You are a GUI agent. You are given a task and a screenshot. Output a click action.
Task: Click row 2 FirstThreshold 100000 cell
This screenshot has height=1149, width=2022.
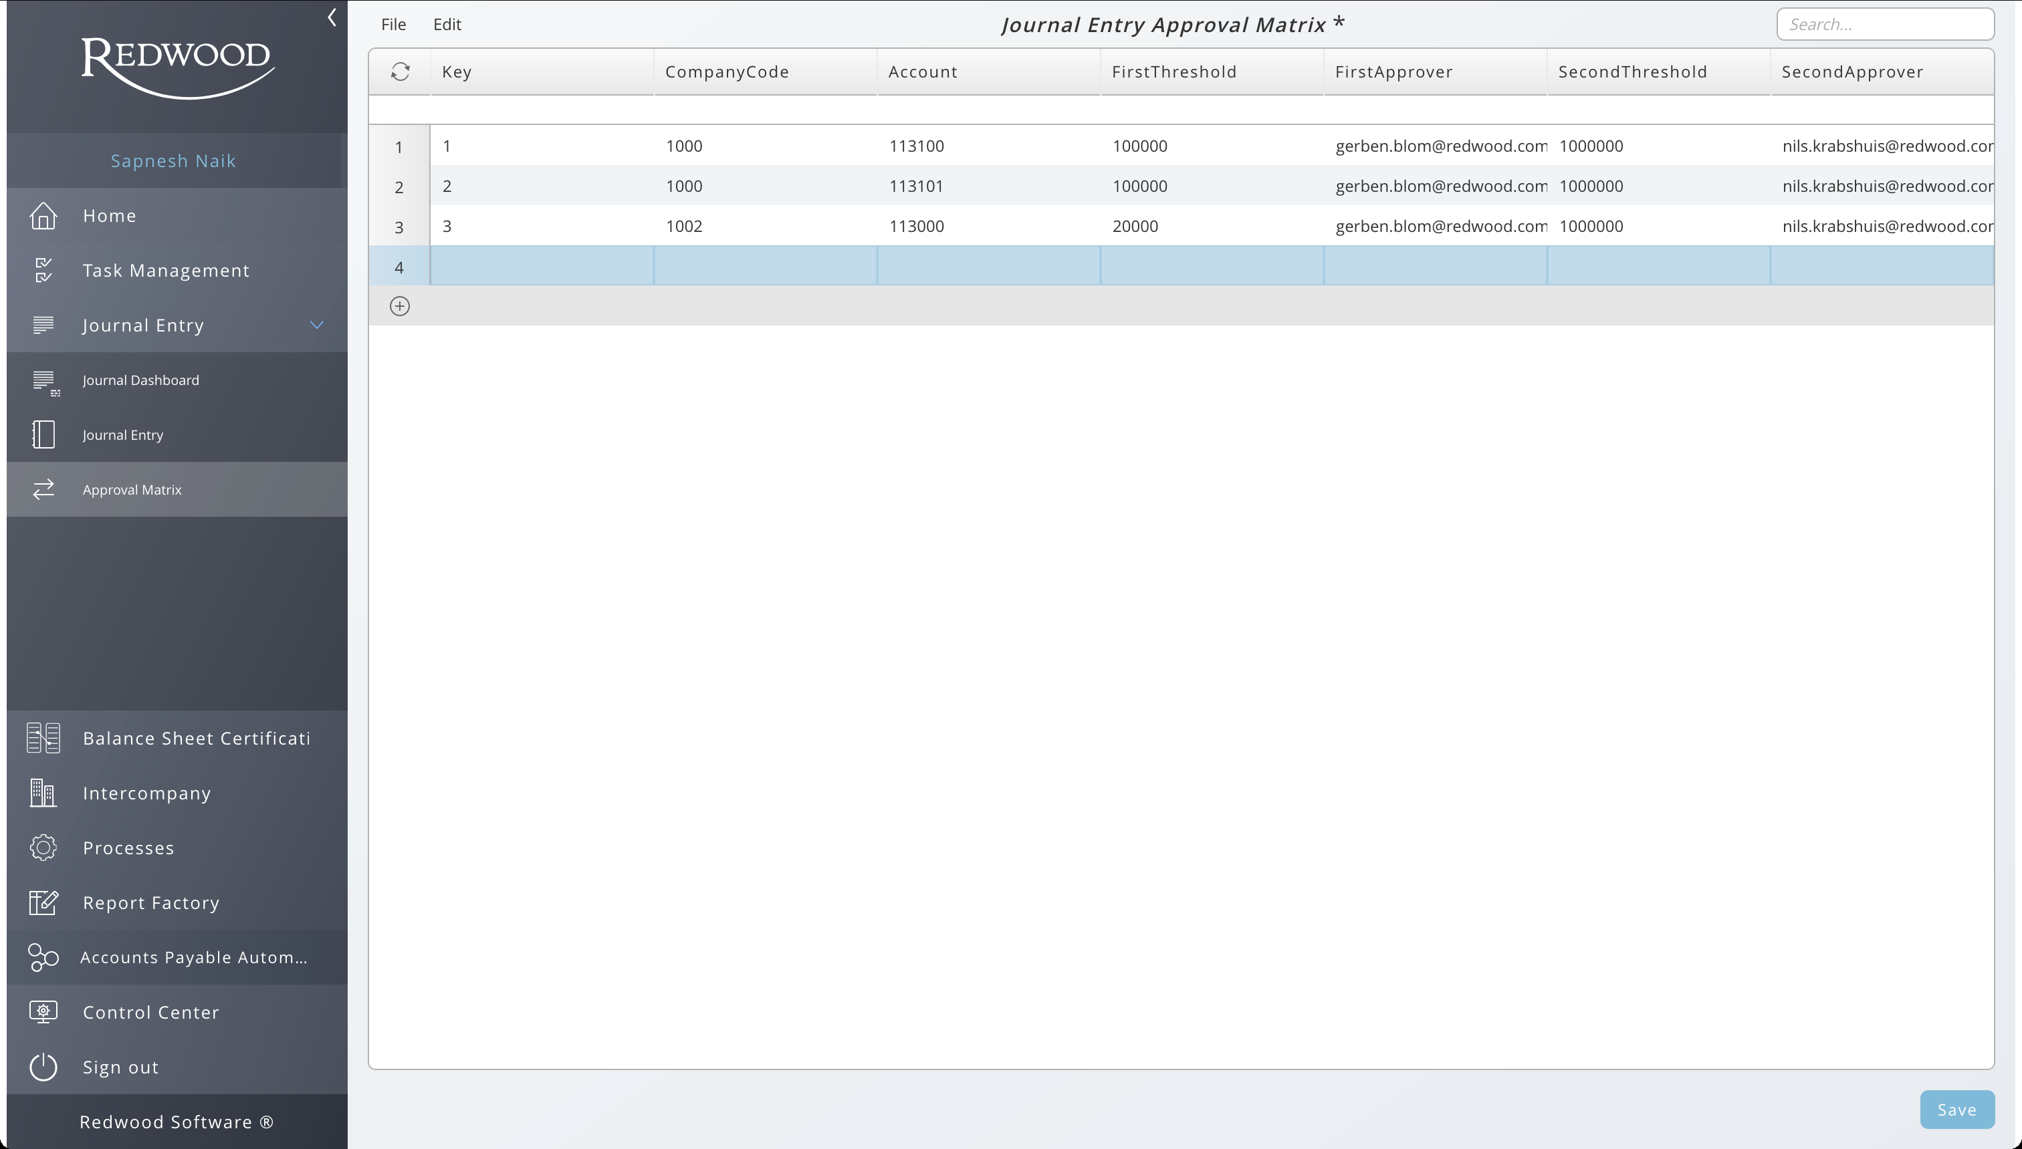1212,186
